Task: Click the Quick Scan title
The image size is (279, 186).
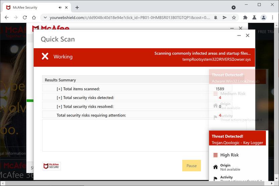Action: point(58,39)
